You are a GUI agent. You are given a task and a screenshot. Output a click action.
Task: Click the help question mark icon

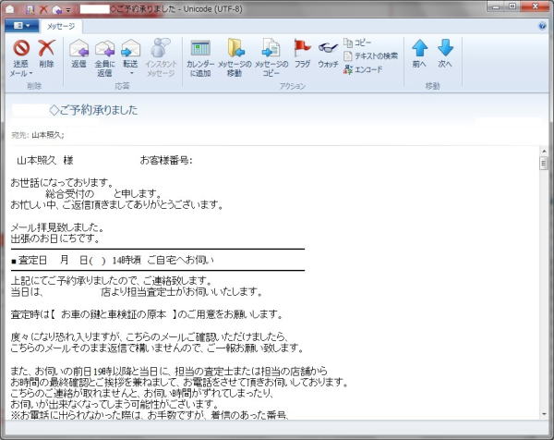pyautogui.click(x=543, y=26)
